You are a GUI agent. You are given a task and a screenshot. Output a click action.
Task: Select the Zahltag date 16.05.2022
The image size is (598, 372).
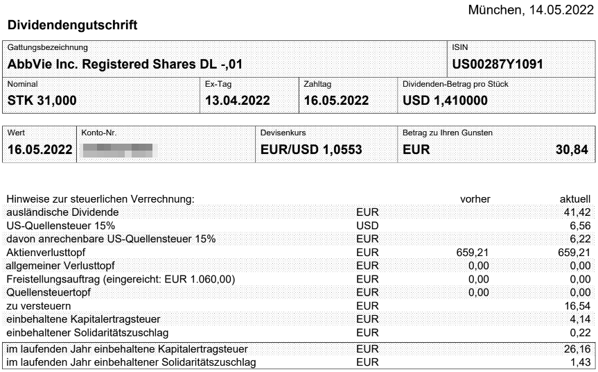click(x=336, y=100)
